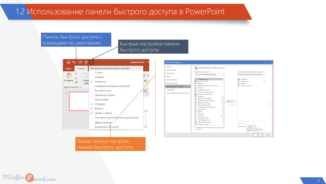The image size is (326, 184).
Task: Expand Макет submenu arrow in list
Action: pos(222,112)
